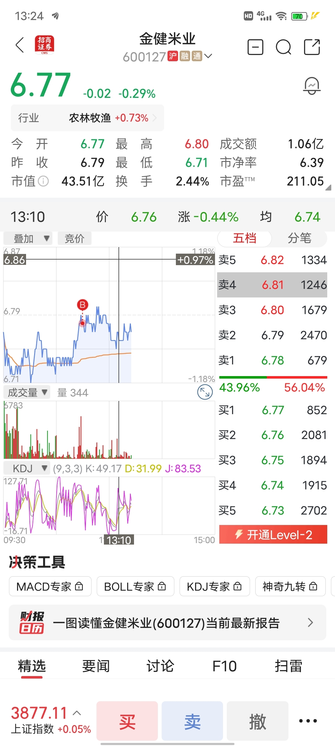335x746 pixels.
Task: Open the KDJ专家 tool
Action: (x=215, y=586)
